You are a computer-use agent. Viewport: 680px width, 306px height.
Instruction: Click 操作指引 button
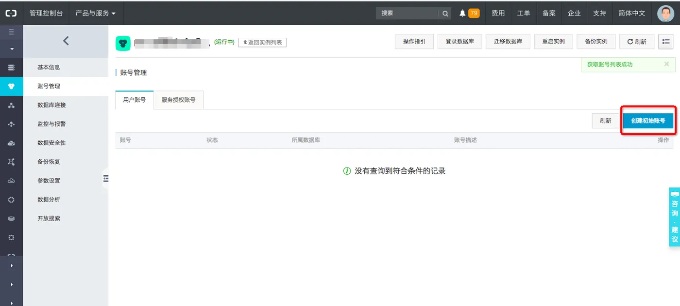tap(414, 42)
